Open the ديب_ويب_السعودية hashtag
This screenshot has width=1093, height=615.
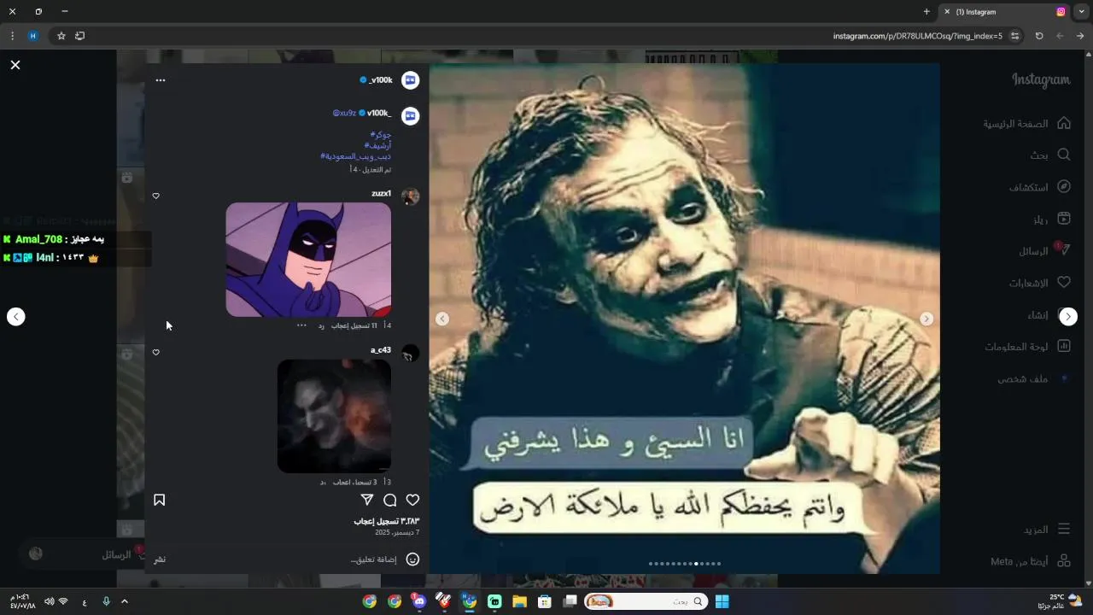click(x=356, y=157)
